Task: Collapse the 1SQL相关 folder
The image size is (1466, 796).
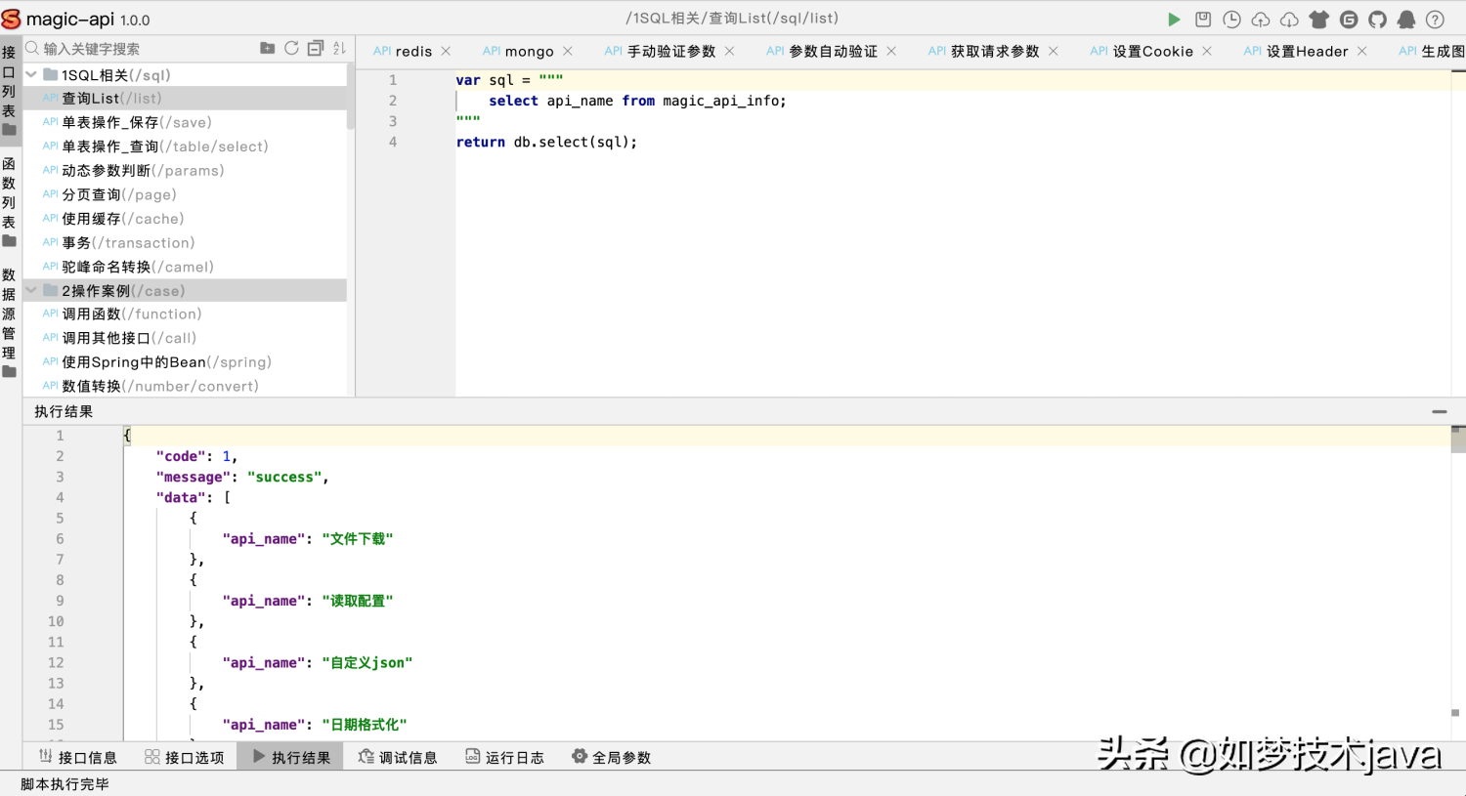Action: [x=31, y=74]
